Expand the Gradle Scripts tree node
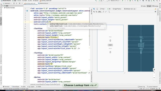 [x=3, y=8]
